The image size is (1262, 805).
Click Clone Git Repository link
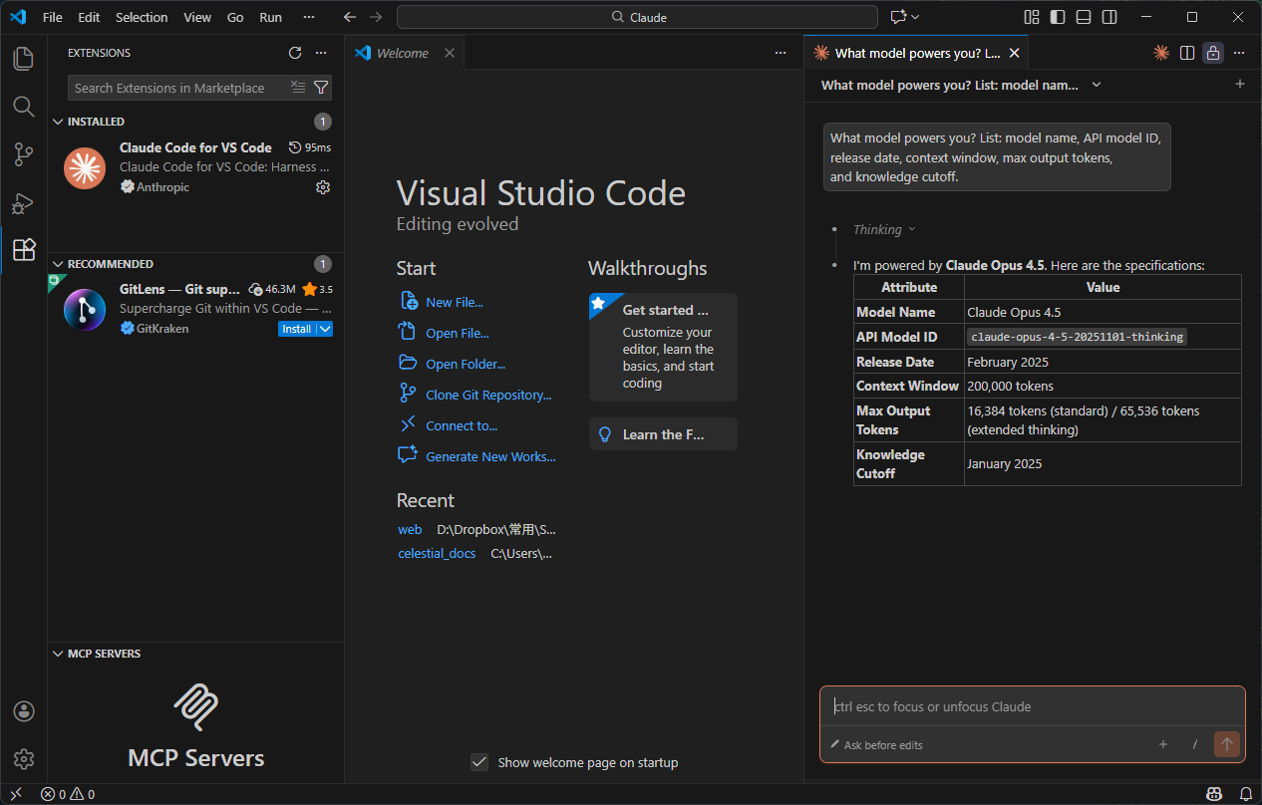488,395
